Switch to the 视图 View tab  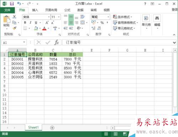coord(106,10)
